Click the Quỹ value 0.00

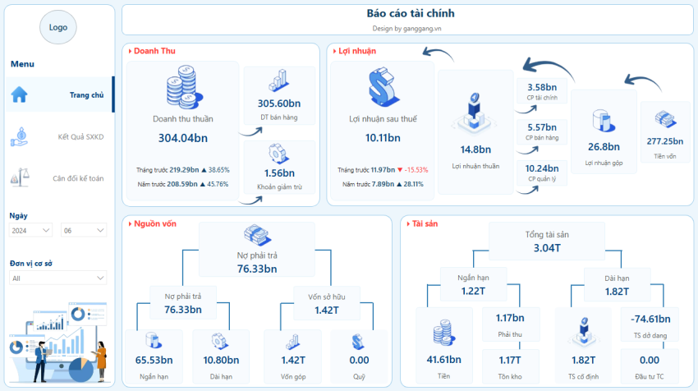(x=359, y=360)
